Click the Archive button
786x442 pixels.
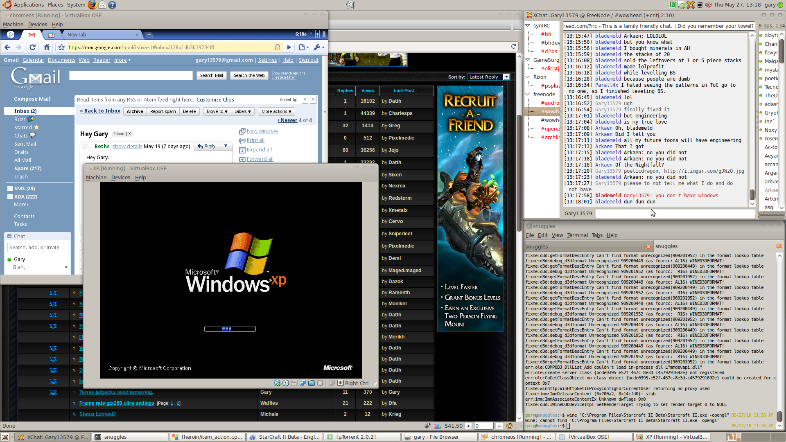click(x=135, y=111)
